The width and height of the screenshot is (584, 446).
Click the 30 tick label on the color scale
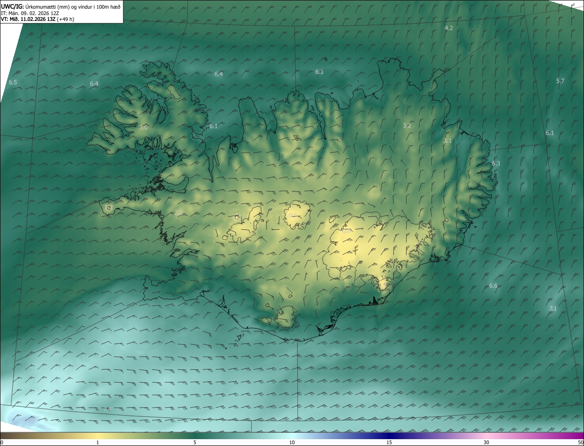pyautogui.click(x=486, y=443)
